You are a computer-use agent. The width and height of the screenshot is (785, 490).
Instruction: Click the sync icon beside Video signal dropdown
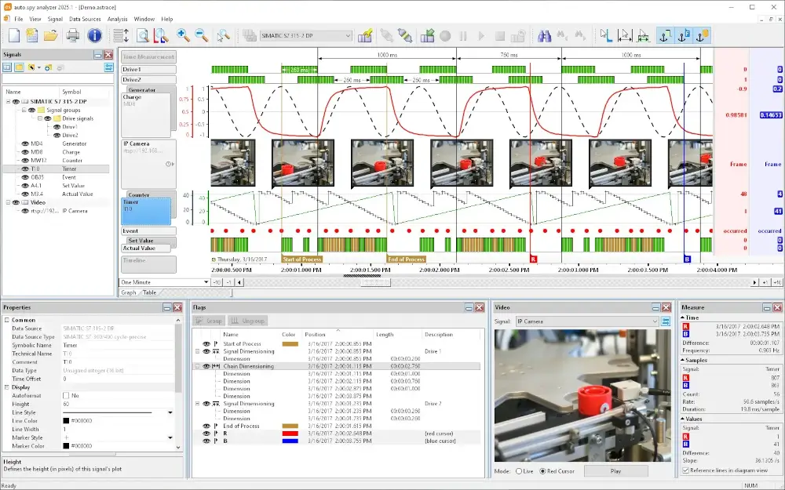[666, 321]
